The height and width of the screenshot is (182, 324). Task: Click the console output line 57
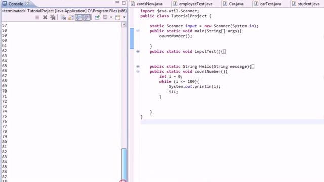click(5, 25)
